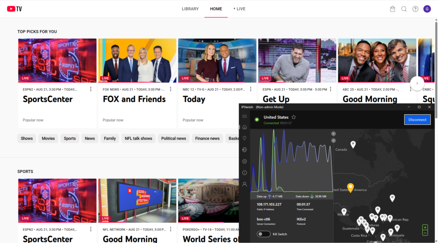Click the IKEv2 protocol text

(x=301, y=219)
